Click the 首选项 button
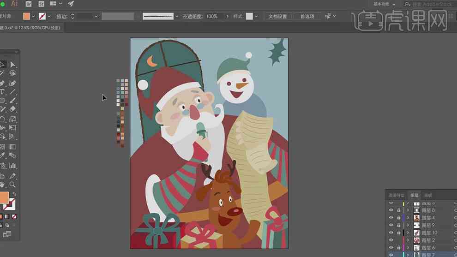Image resolution: width=457 pixels, height=257 pixels. coord(307,16)
